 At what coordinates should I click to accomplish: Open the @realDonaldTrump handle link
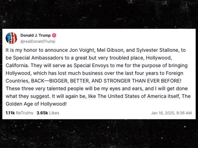pyautogui.click(x=38, y=41)
